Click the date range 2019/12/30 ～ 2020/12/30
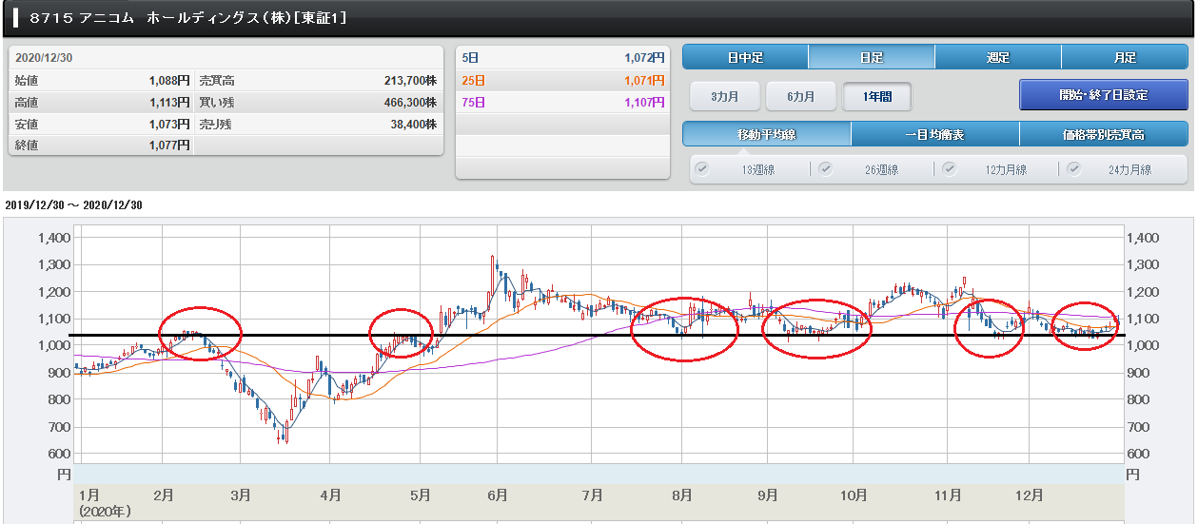Viewport: 1198px width, 524px height. click(x=73, y=204)
